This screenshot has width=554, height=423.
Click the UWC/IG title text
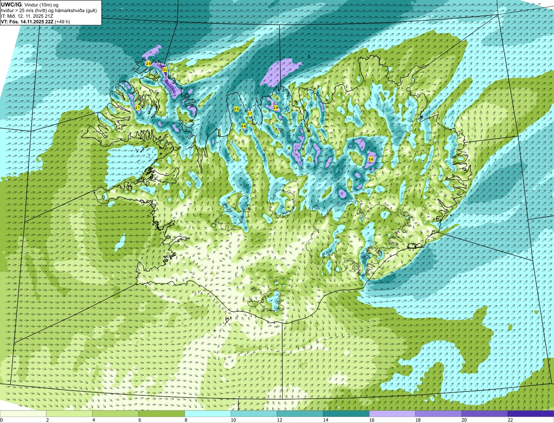click(x=11, y=4)
